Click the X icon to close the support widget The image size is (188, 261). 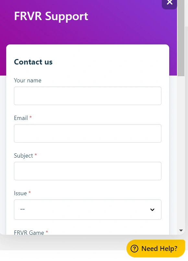tap(169, 3)
